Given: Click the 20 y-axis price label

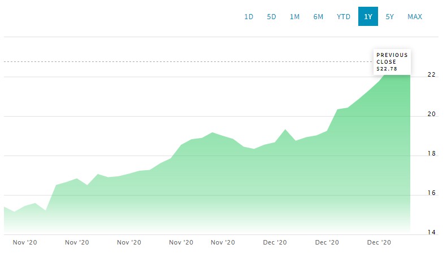Looking at the screenshot, I should point(431,114).
